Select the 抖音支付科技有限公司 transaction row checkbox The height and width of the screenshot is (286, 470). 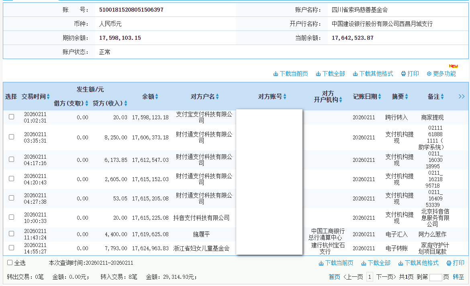(11, 217)
